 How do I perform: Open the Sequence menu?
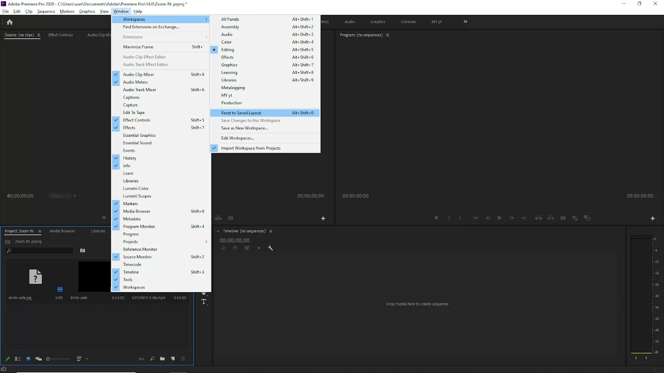click(x=46, y=12)
